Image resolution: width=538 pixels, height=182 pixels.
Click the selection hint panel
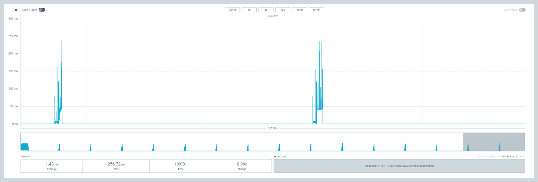point(399,166)
